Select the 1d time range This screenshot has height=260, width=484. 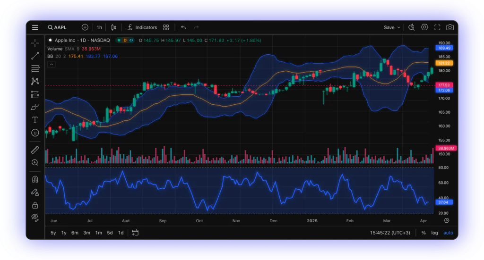tap(121, 233)
